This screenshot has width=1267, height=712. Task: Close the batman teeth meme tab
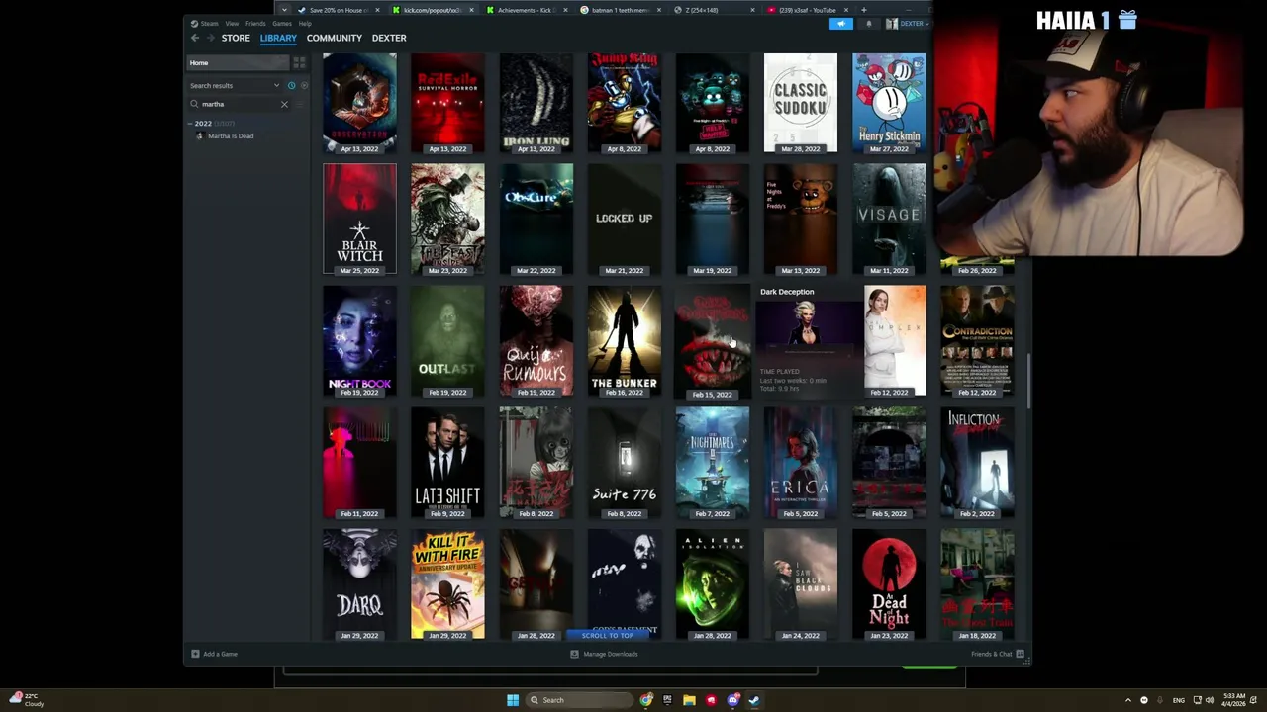(659, 10)
